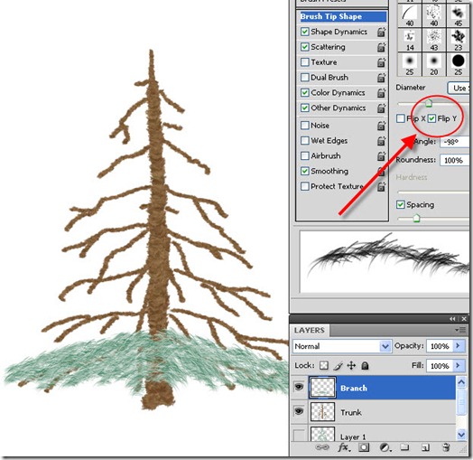The height and width of the screenshot is (460, 473).
Task: Lock transparent pixels icon
Action: click(x=324, y=366)
